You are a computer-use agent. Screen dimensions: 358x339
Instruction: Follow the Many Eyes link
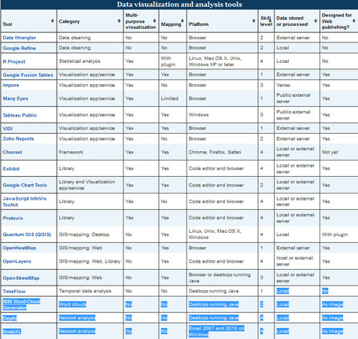[16, 98]
